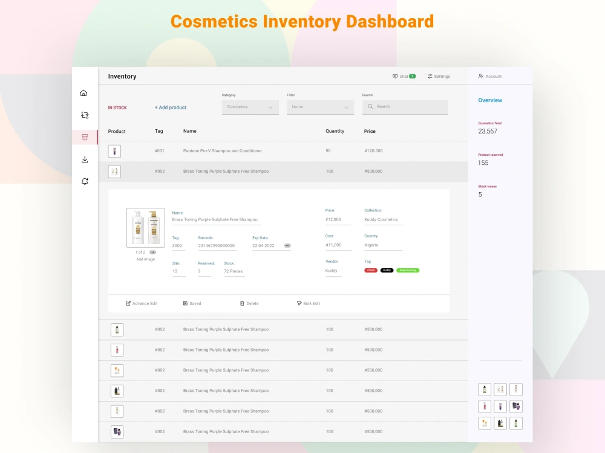
Task: Click the Delete label
Action: coord(252,304)
